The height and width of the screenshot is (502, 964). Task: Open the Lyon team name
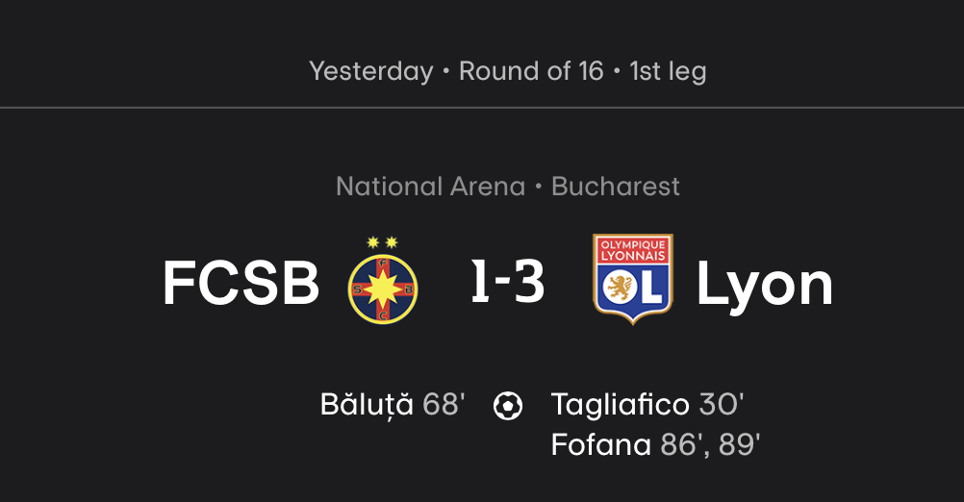click(x=765, y=284)
